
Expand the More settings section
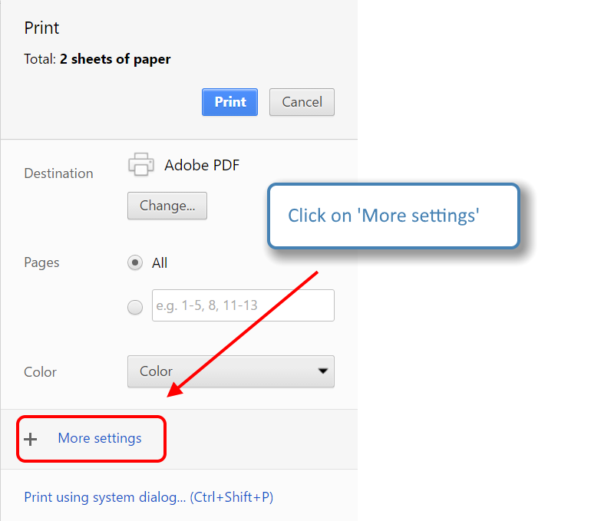click(x=91, y=438)
